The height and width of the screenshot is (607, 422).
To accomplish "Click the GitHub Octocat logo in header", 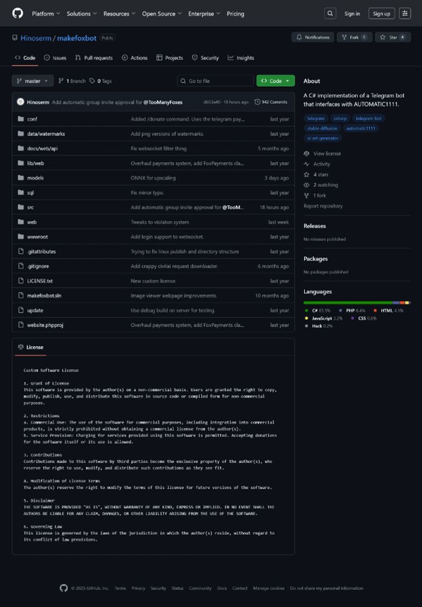I will click(18, 13).
